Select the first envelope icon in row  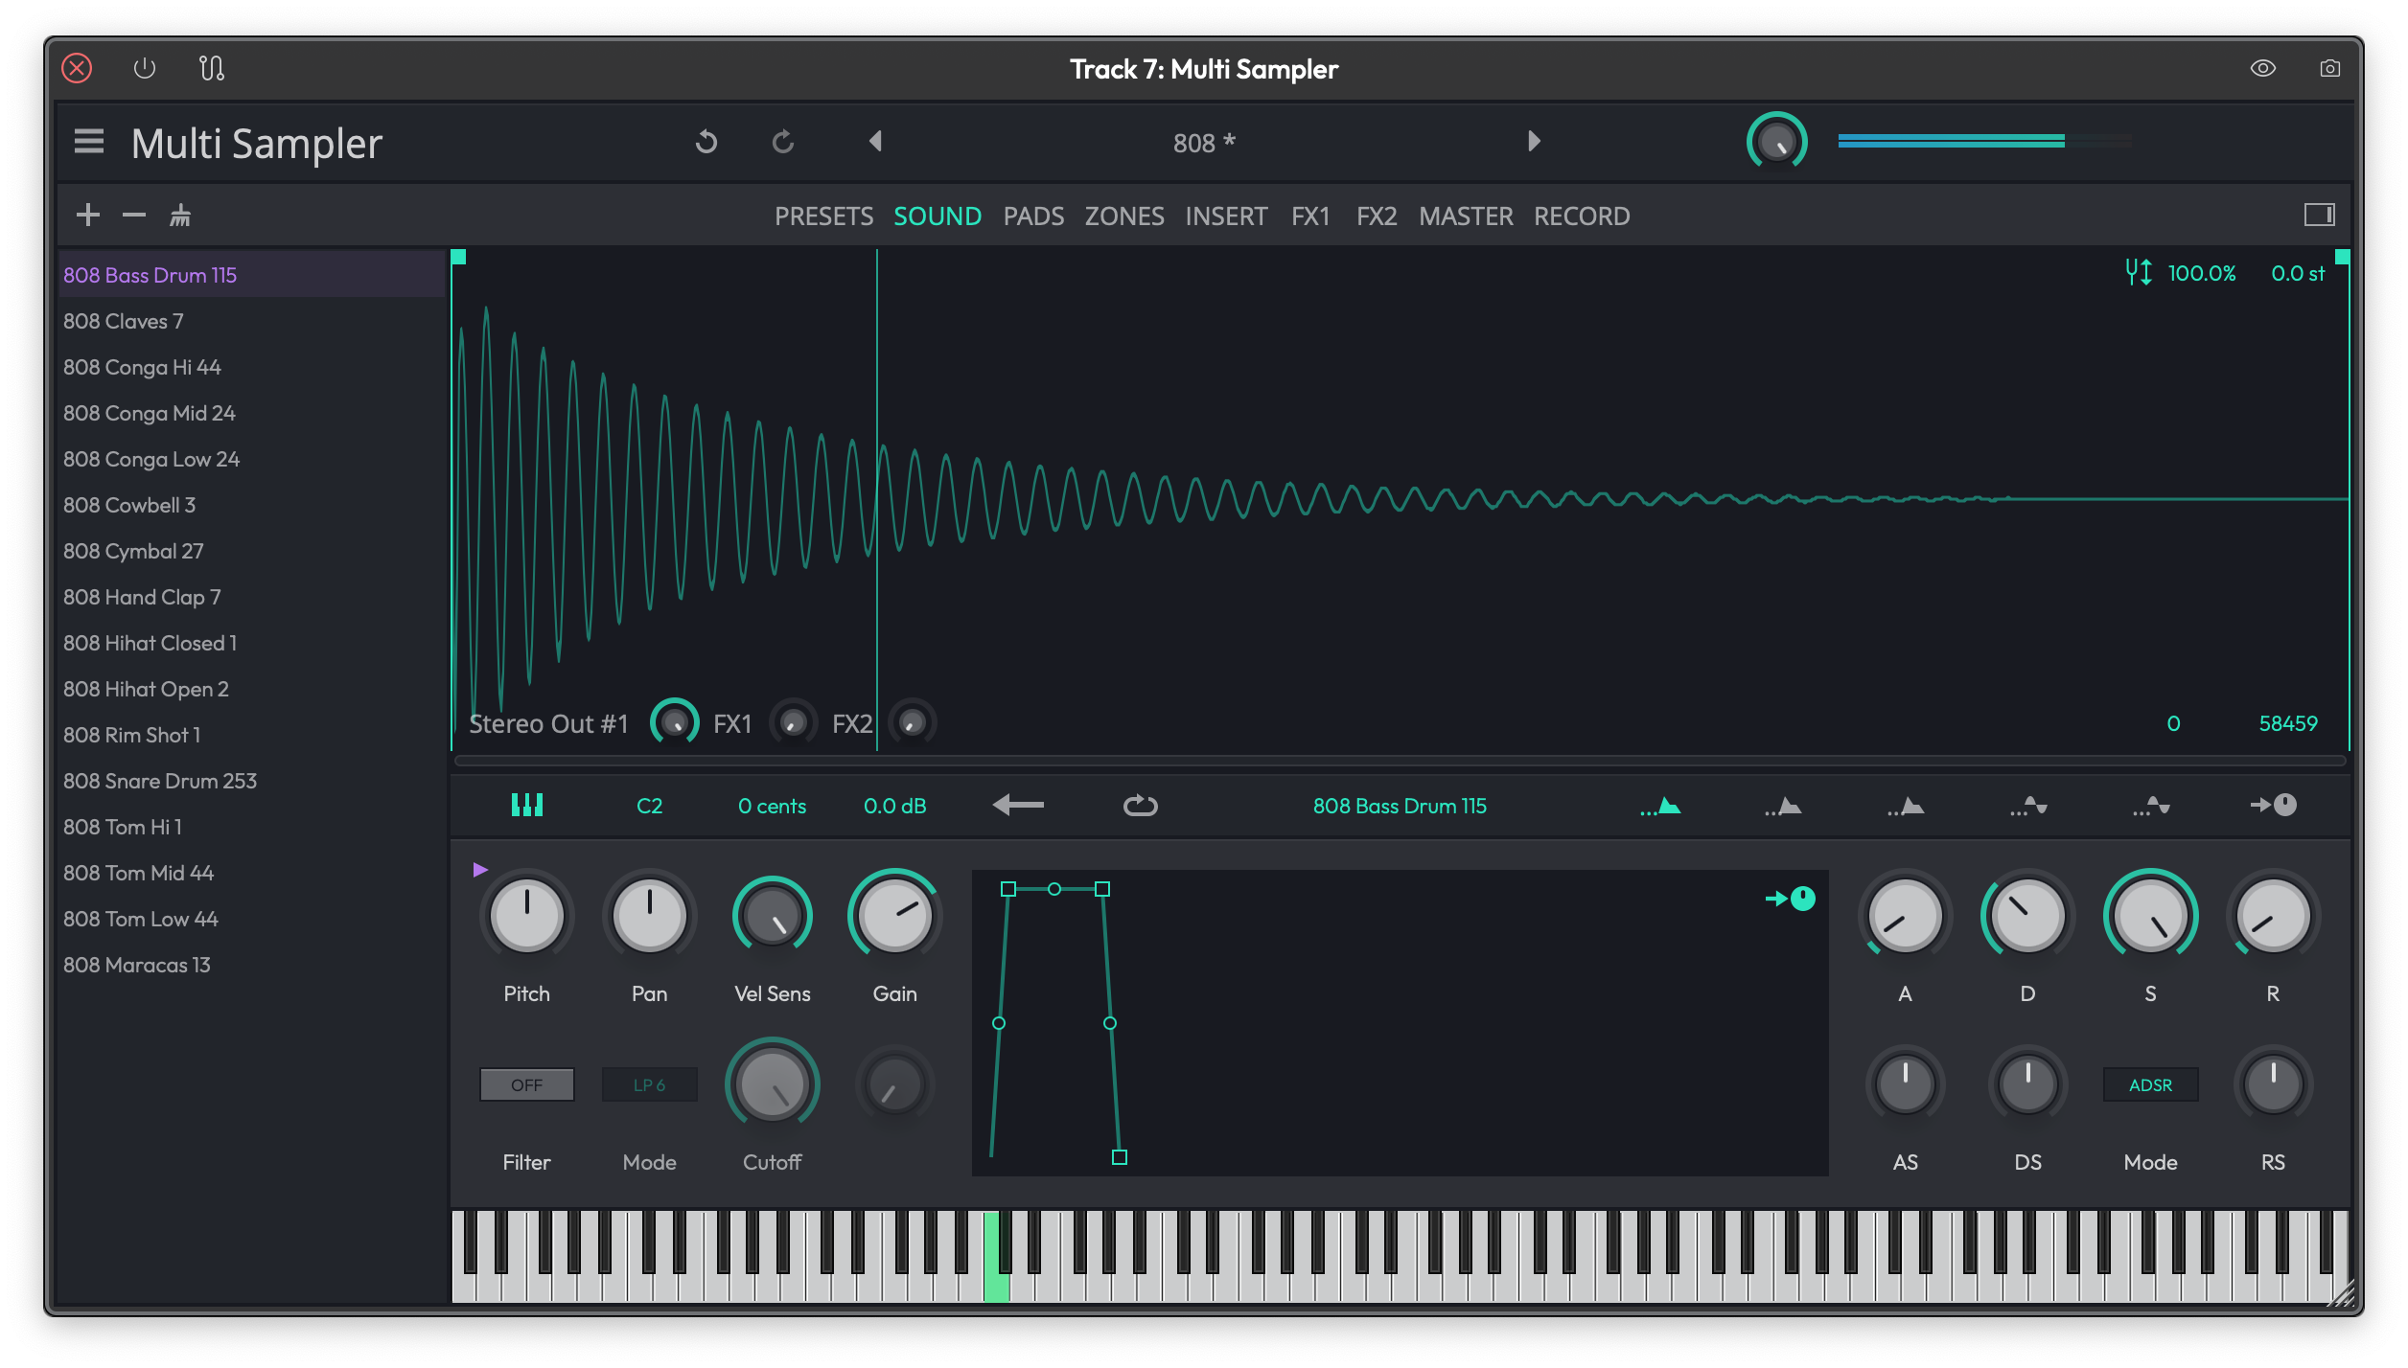1660,806
